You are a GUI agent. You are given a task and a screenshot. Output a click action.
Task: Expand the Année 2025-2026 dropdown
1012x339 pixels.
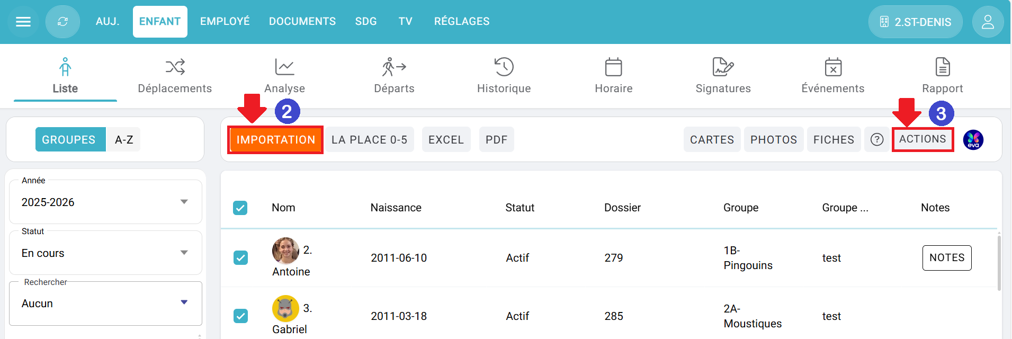[184, 202]
